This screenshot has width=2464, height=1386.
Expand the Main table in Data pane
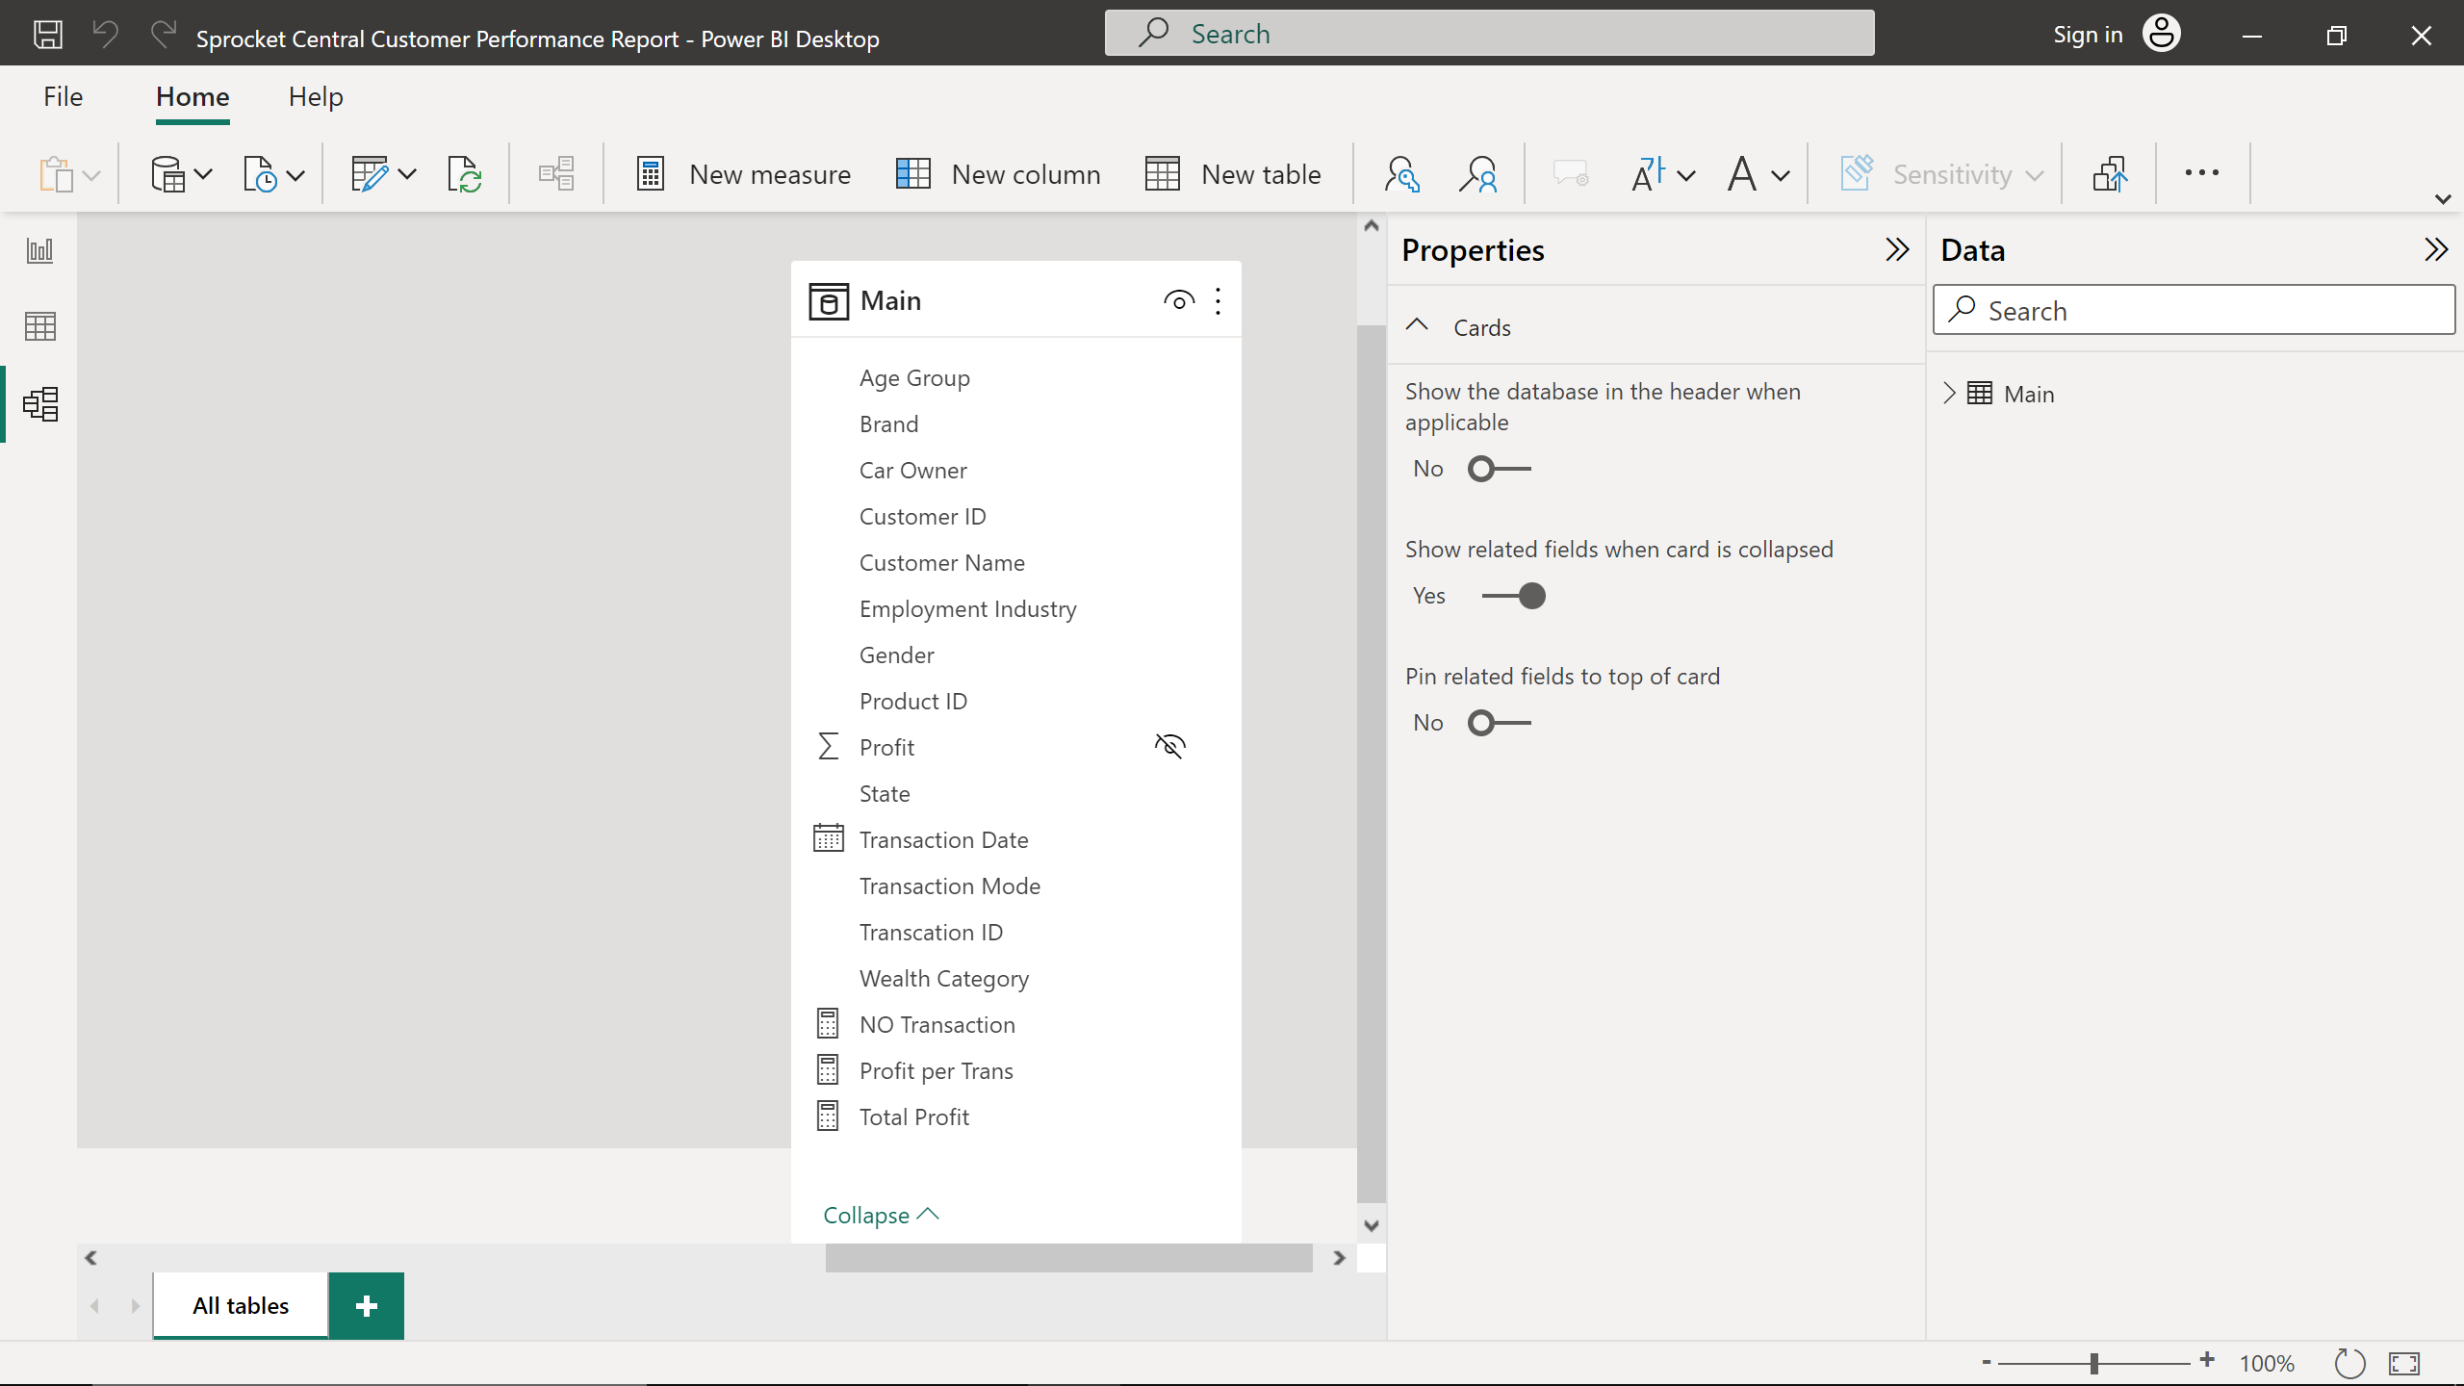click(1949, 394)
